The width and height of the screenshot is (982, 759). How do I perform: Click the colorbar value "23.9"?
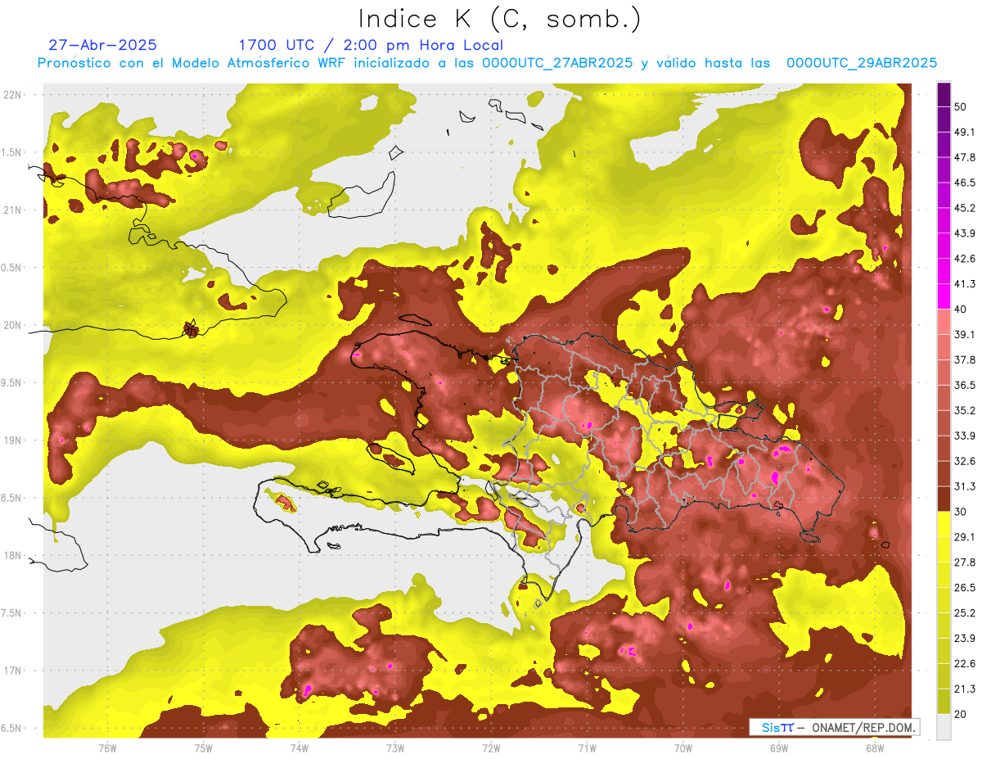pos(964,638)
